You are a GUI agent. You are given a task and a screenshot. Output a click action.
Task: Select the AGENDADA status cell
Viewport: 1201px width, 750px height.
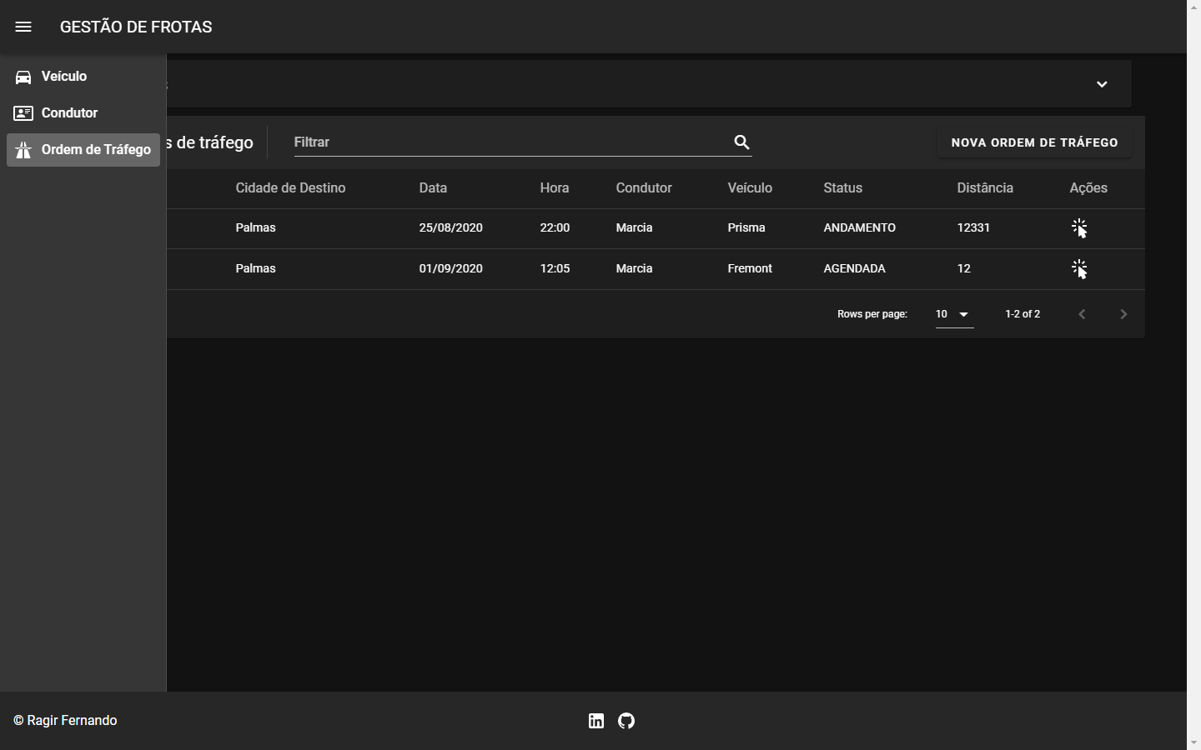(855, 269)
